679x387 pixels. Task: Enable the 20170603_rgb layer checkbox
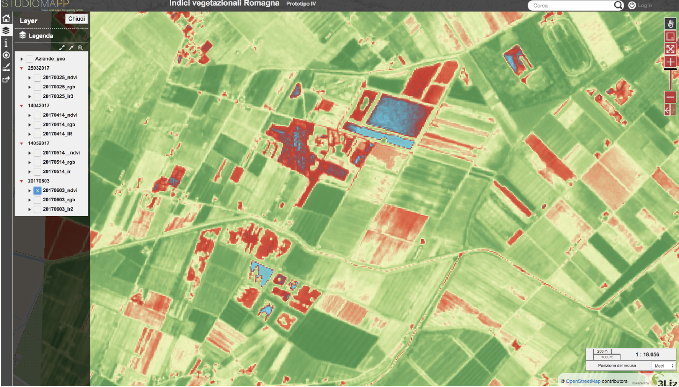(37, 200)
